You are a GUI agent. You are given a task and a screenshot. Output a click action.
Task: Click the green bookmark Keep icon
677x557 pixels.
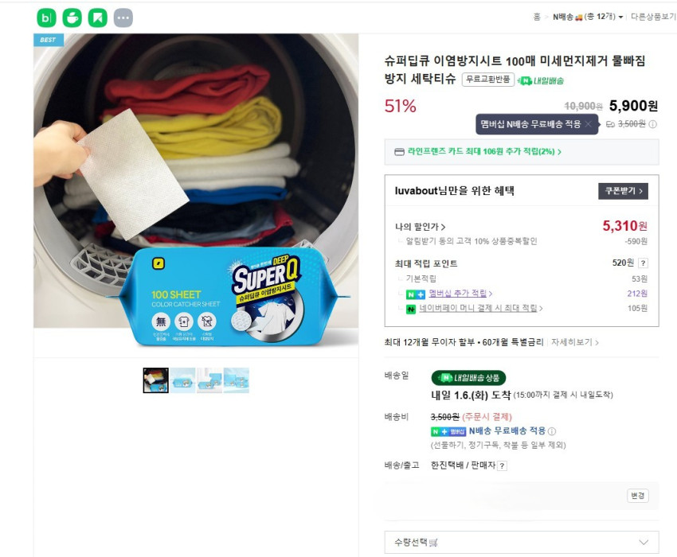(98, 18)
